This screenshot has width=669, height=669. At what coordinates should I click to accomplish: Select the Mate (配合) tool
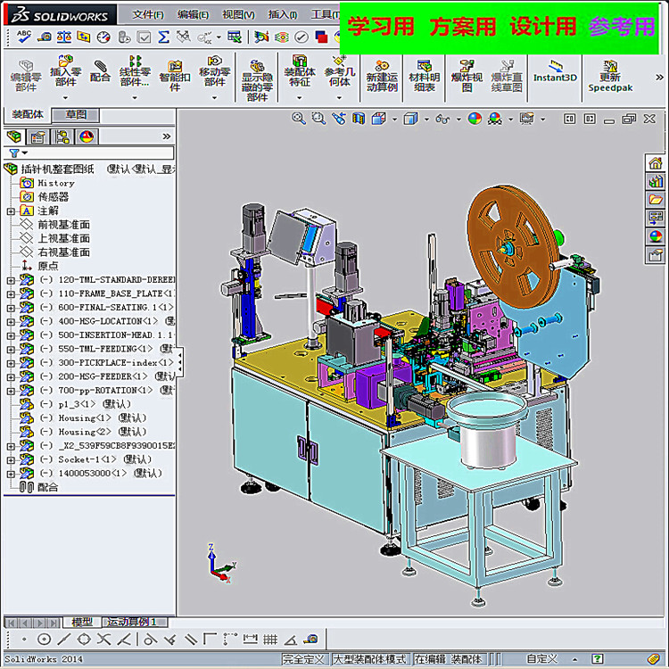[100, 70]
